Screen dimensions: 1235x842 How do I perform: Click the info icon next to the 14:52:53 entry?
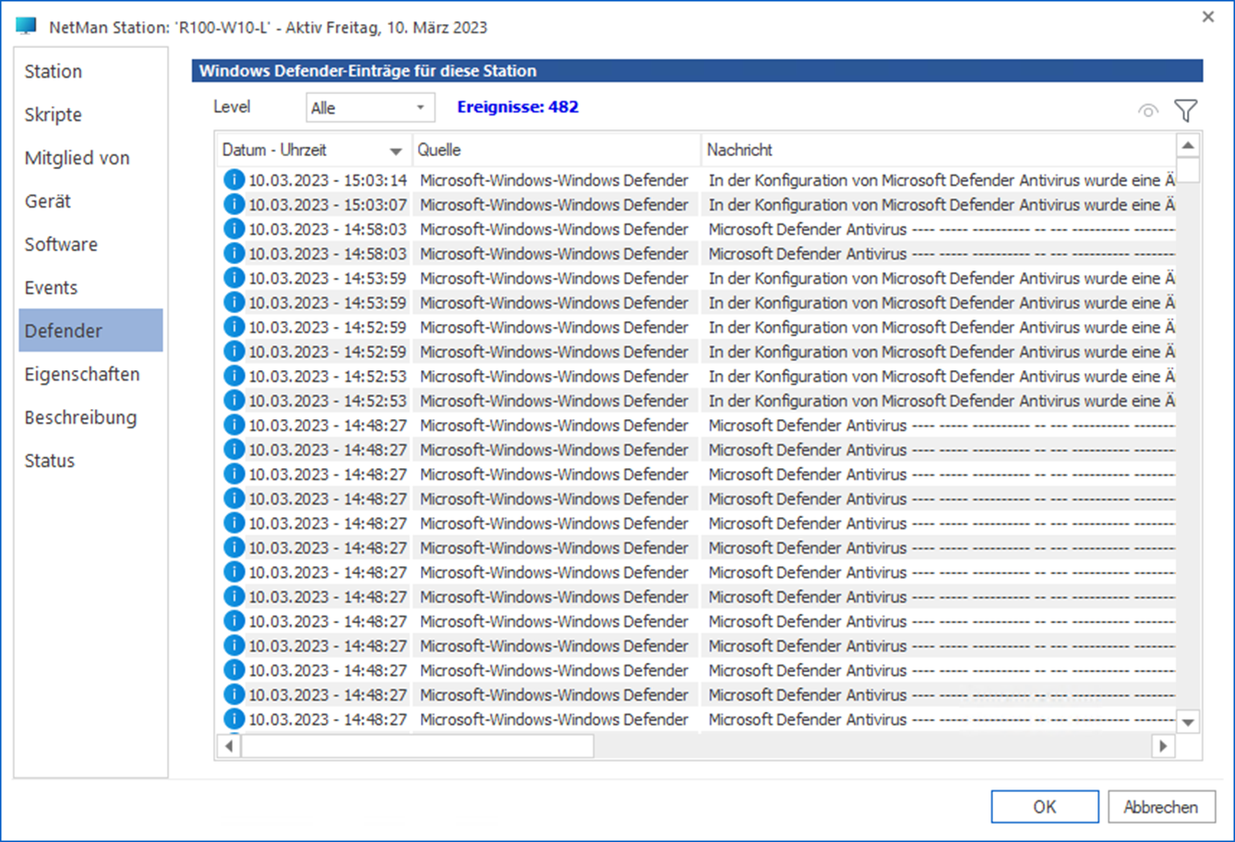(234, 376)
